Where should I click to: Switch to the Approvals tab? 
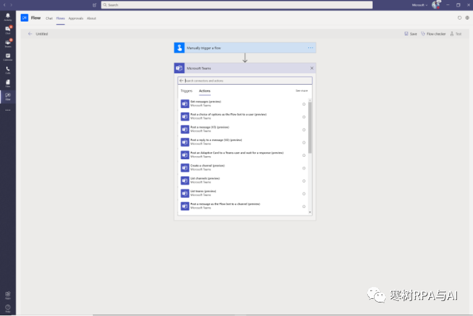click(x=76, y=18)
